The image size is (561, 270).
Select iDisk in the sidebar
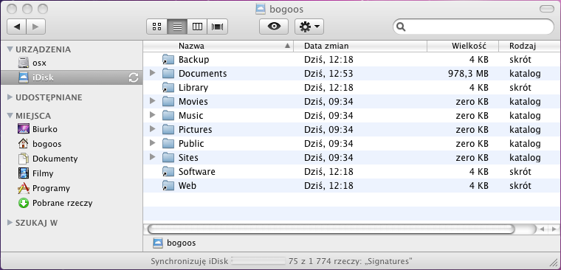[x=71, y=77]
